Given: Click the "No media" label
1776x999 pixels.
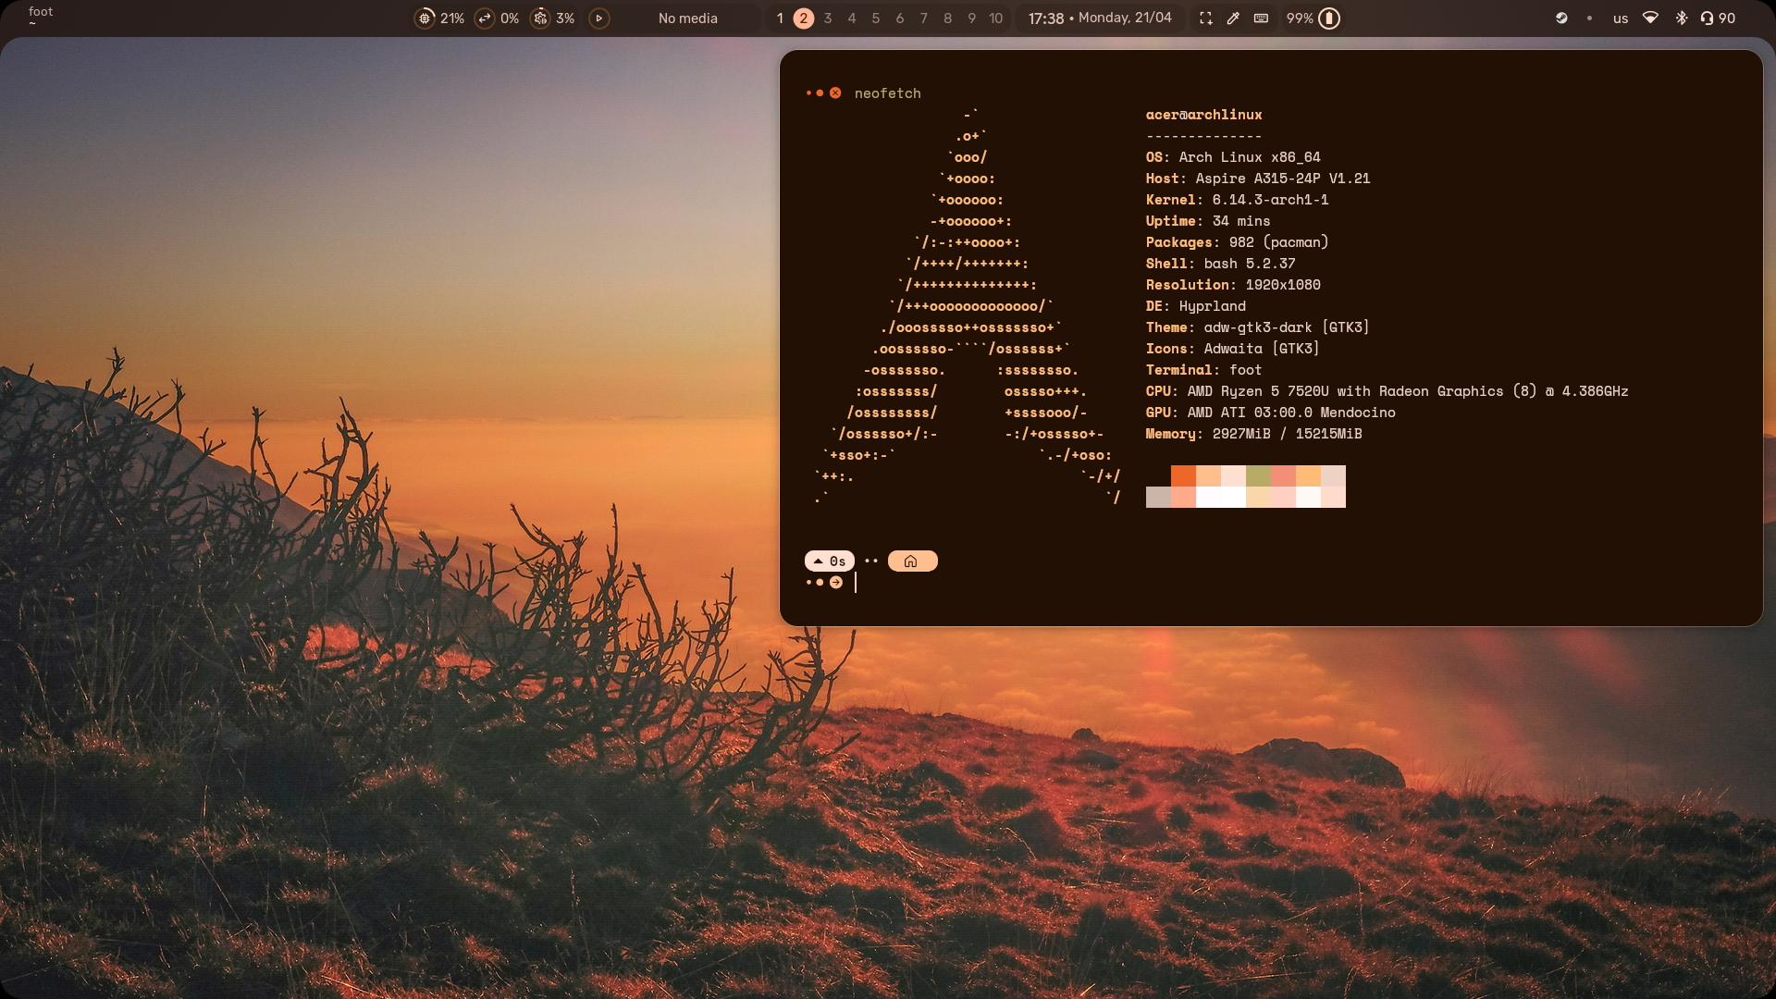Looking at the screenshot, I should pyautogui.click(x=687, y=18).
